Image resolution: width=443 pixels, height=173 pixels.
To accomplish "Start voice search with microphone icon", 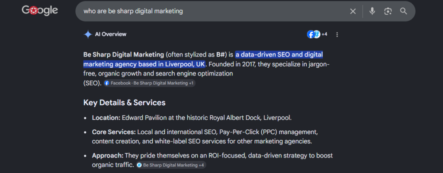I will (372, 11).
